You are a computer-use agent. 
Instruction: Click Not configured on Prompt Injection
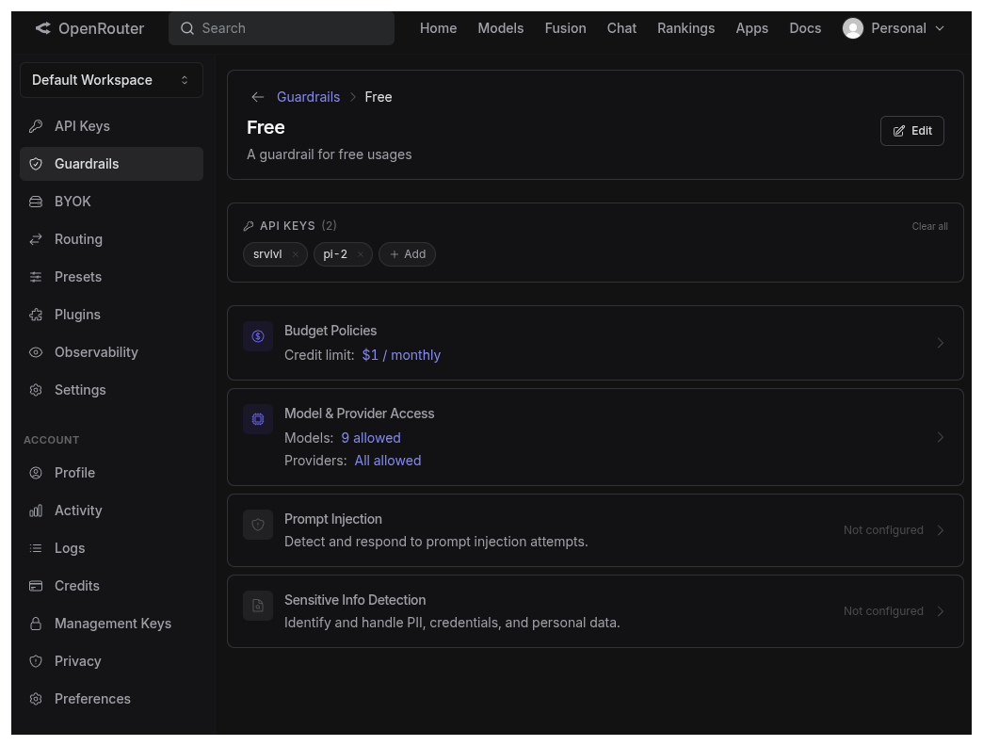(883, 530)
